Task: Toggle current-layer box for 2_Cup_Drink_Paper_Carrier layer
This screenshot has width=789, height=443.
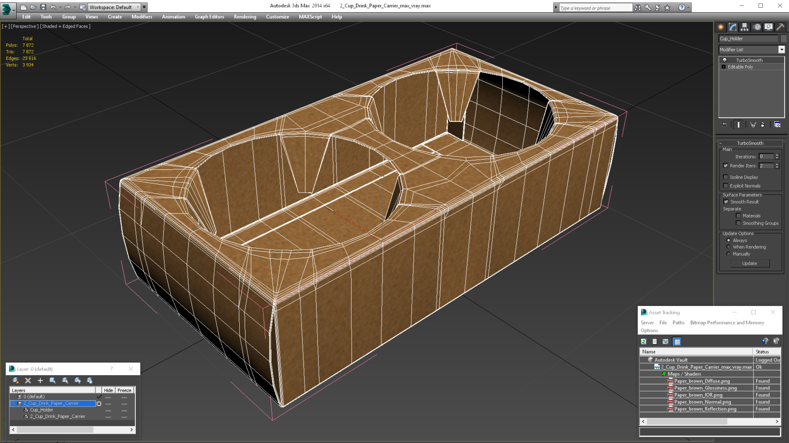Action: [99, 404]
